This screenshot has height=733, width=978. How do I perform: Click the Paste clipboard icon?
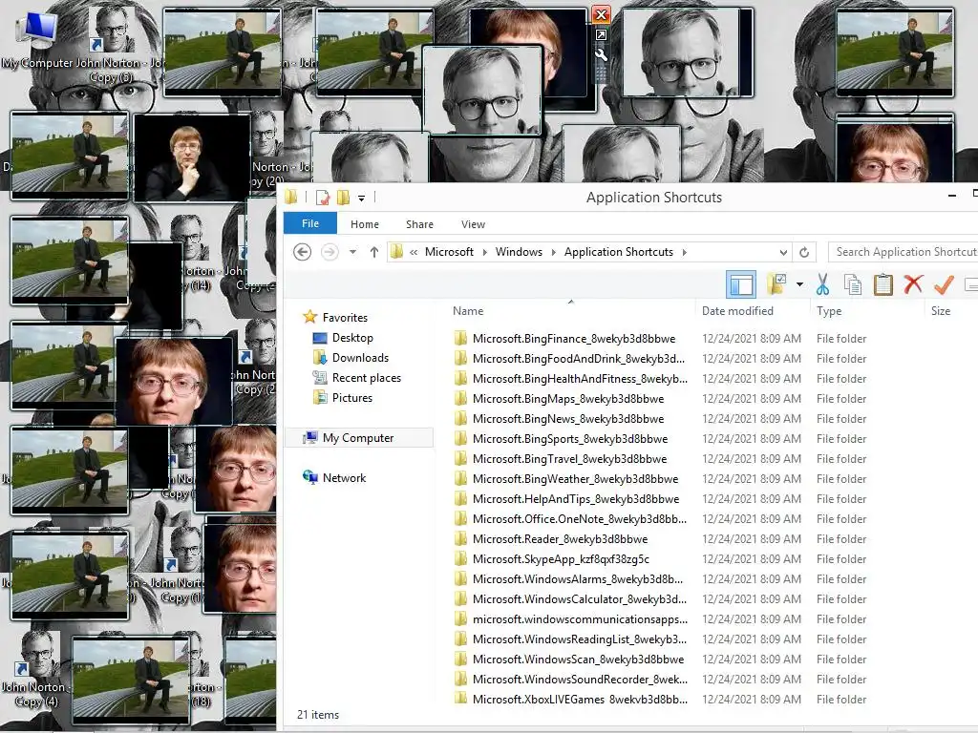pos(882,284)
